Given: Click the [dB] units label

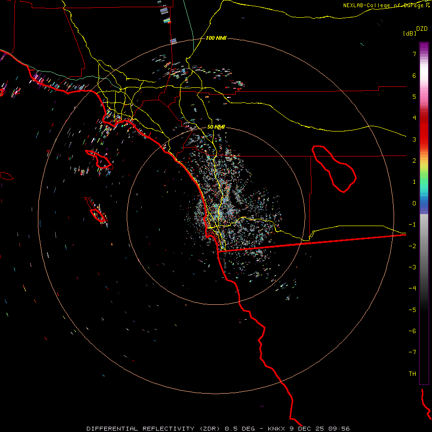Looking at the screenshot, I should point(409,33).
